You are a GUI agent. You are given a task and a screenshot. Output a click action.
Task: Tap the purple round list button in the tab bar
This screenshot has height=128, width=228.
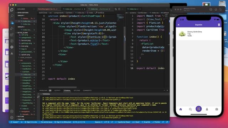point(199,109)
